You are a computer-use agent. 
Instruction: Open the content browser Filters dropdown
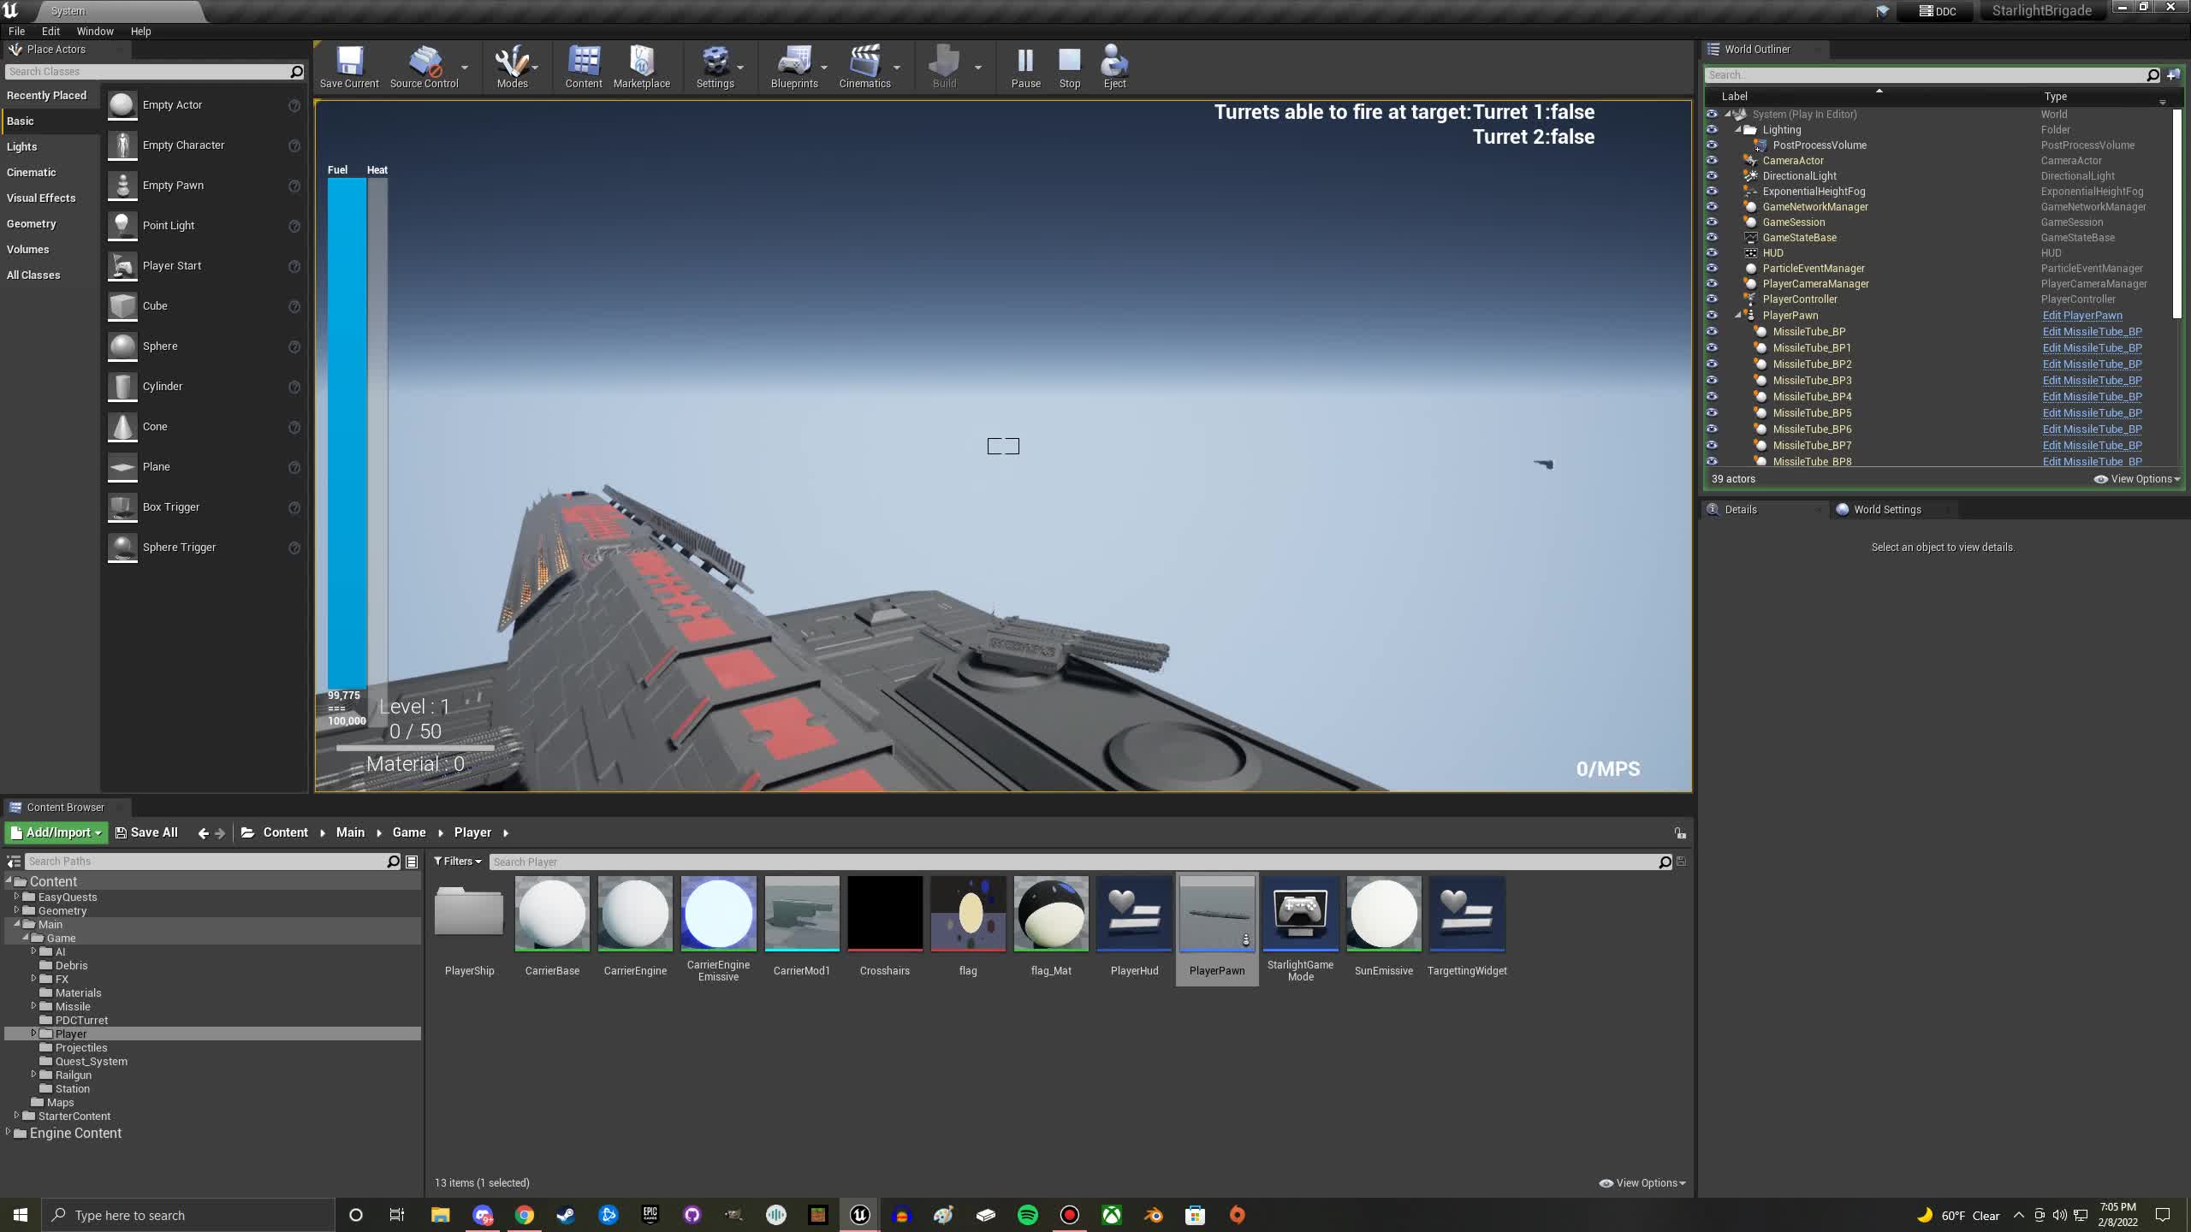click(458, 862)
